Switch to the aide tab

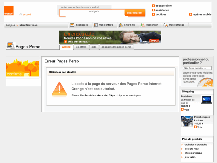coord(94,47)
